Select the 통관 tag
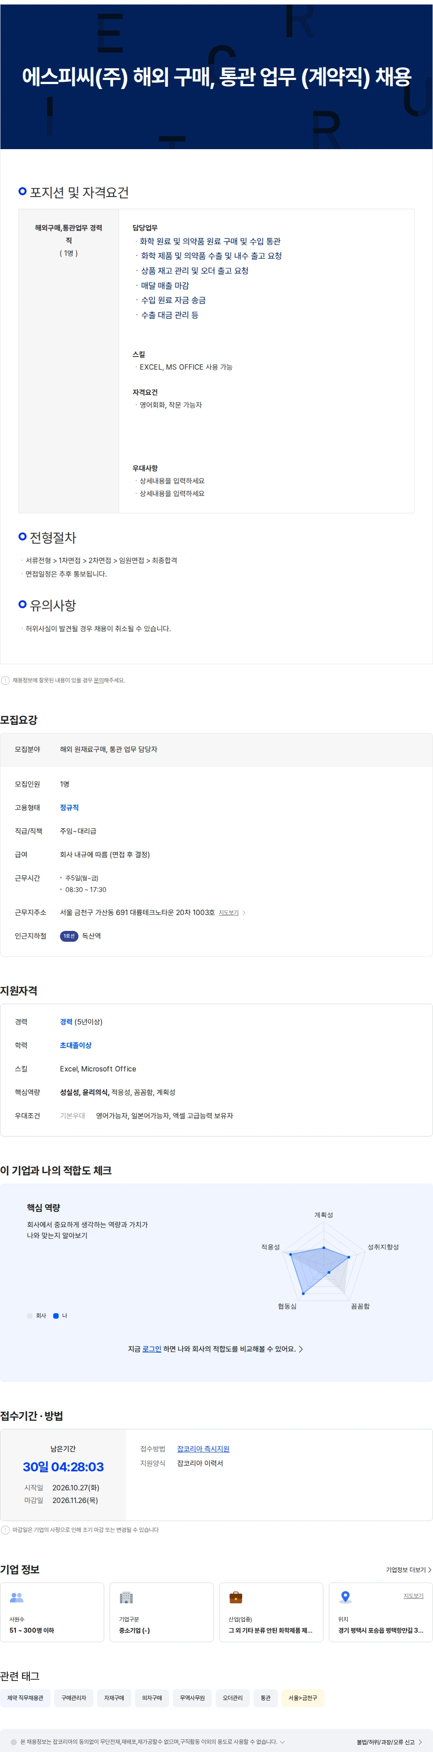Viewport: 433px width, 1752px height. tap(265, 1698)
